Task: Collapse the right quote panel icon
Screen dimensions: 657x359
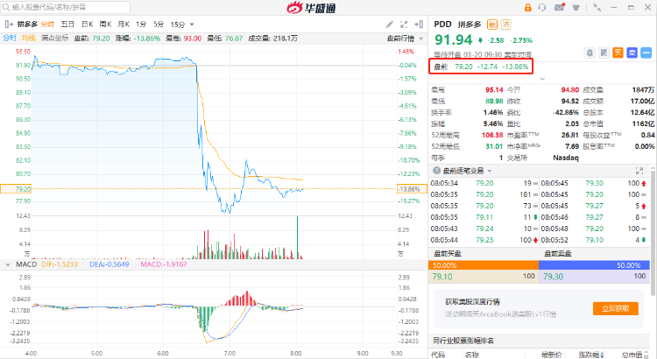Action: pyautogui.click(x=419, y=25)
